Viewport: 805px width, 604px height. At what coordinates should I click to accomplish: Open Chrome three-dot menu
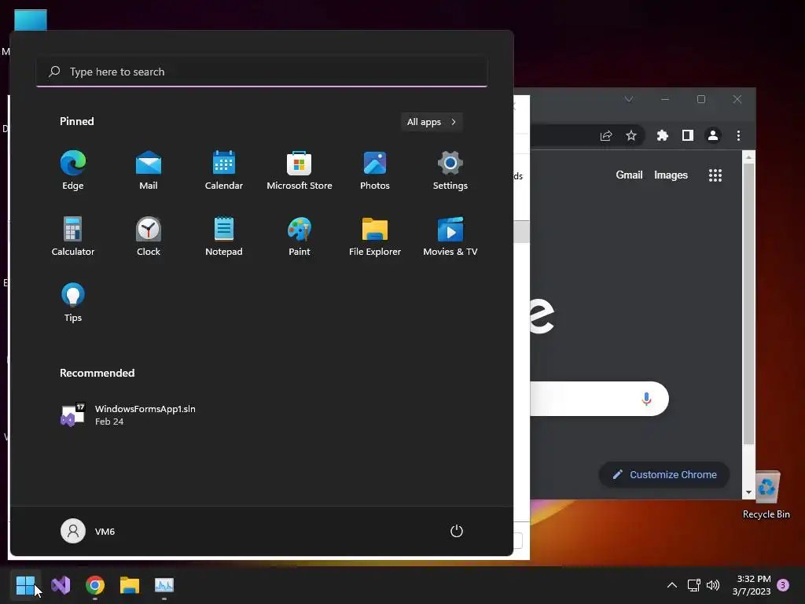(738, 135)
